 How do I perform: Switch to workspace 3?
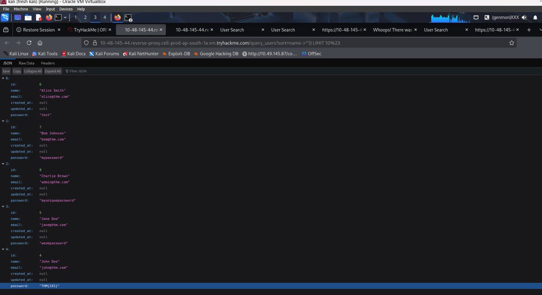95,18
